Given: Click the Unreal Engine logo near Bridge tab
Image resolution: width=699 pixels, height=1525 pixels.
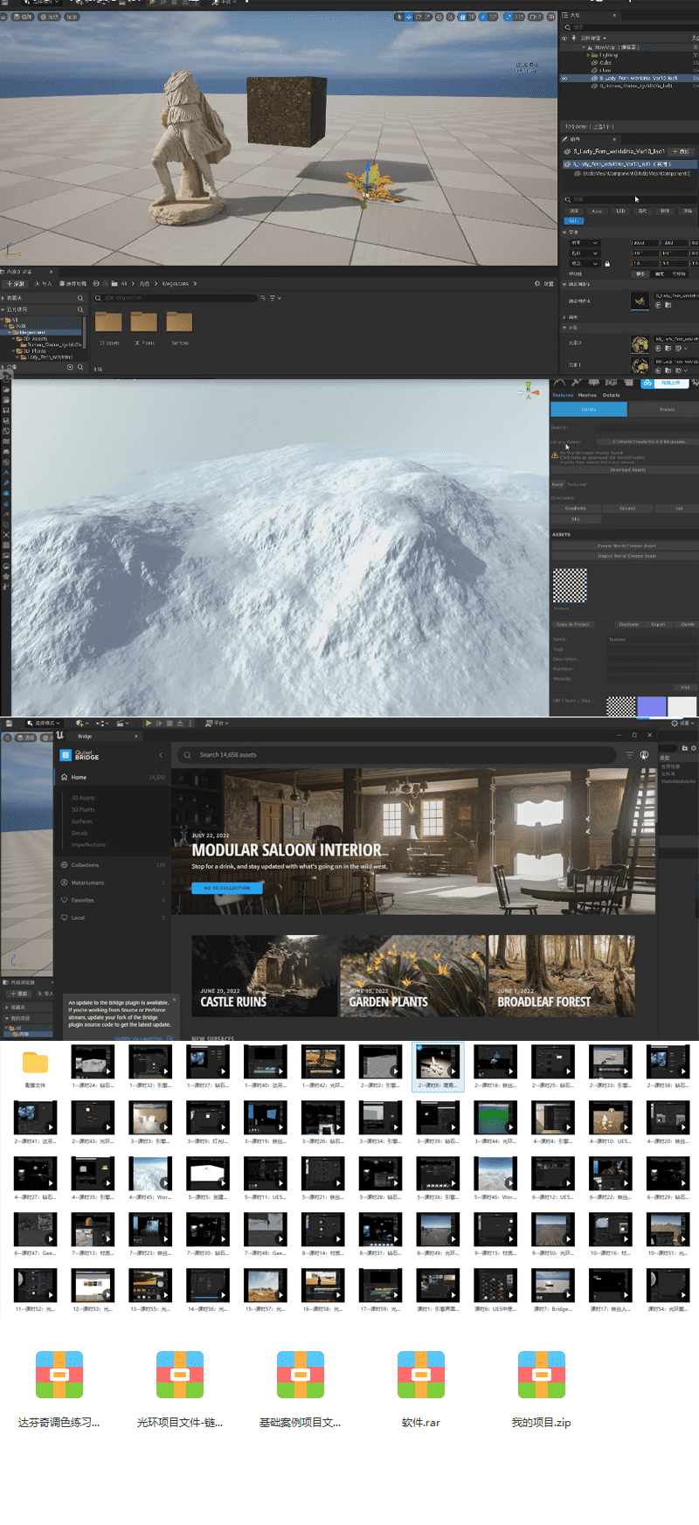Looking at the screenshot, I should [x=60, y=736].
